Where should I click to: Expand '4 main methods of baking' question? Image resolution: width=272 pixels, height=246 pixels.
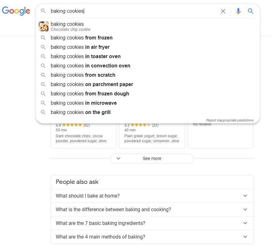tap(152, 237)
